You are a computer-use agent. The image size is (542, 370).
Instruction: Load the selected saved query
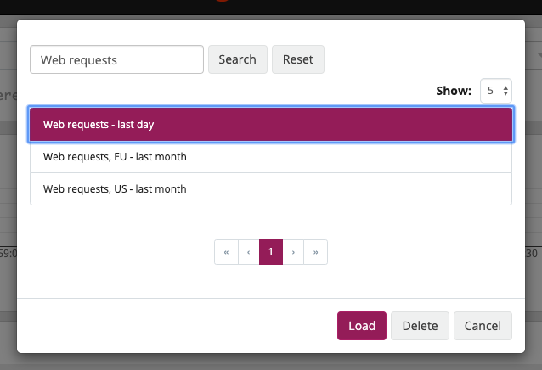point(361,326)
